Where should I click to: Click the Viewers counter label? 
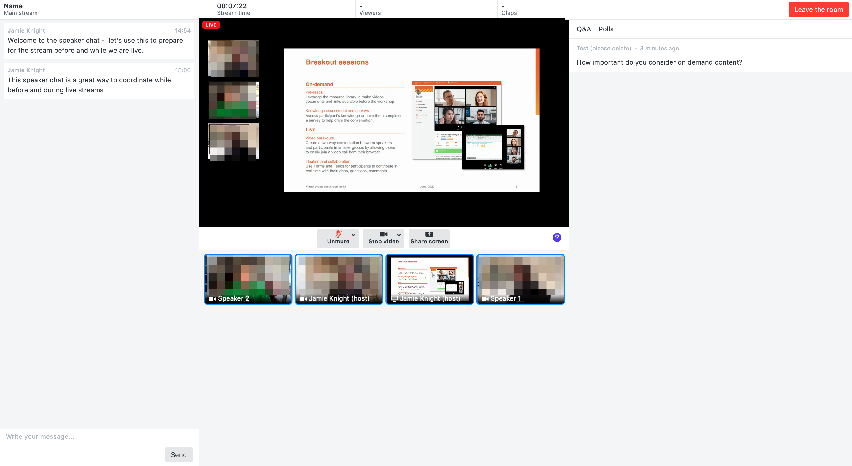coord(370,13)
